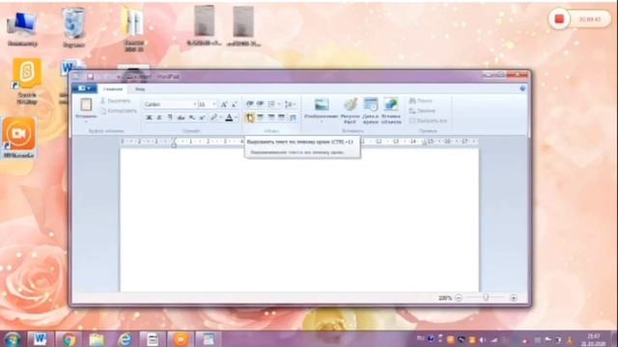The width and height of the screenshot is (618, 347).
Task: Click Select all (Выбрать все)
Action: click(429, 120)
